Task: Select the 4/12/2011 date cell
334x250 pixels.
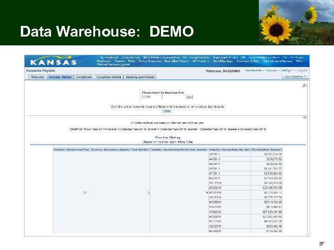Action: coord(230,188)
